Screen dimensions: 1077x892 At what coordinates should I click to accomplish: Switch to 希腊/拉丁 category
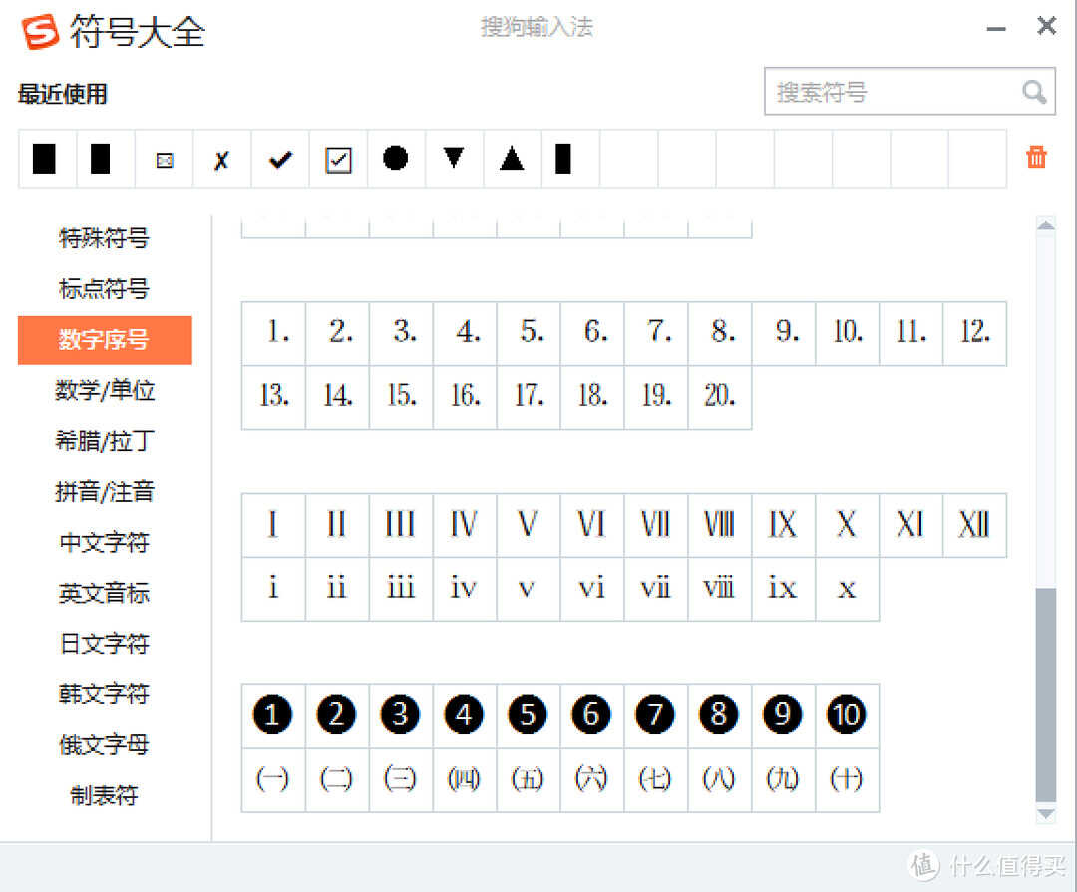(x=105, y=441)
